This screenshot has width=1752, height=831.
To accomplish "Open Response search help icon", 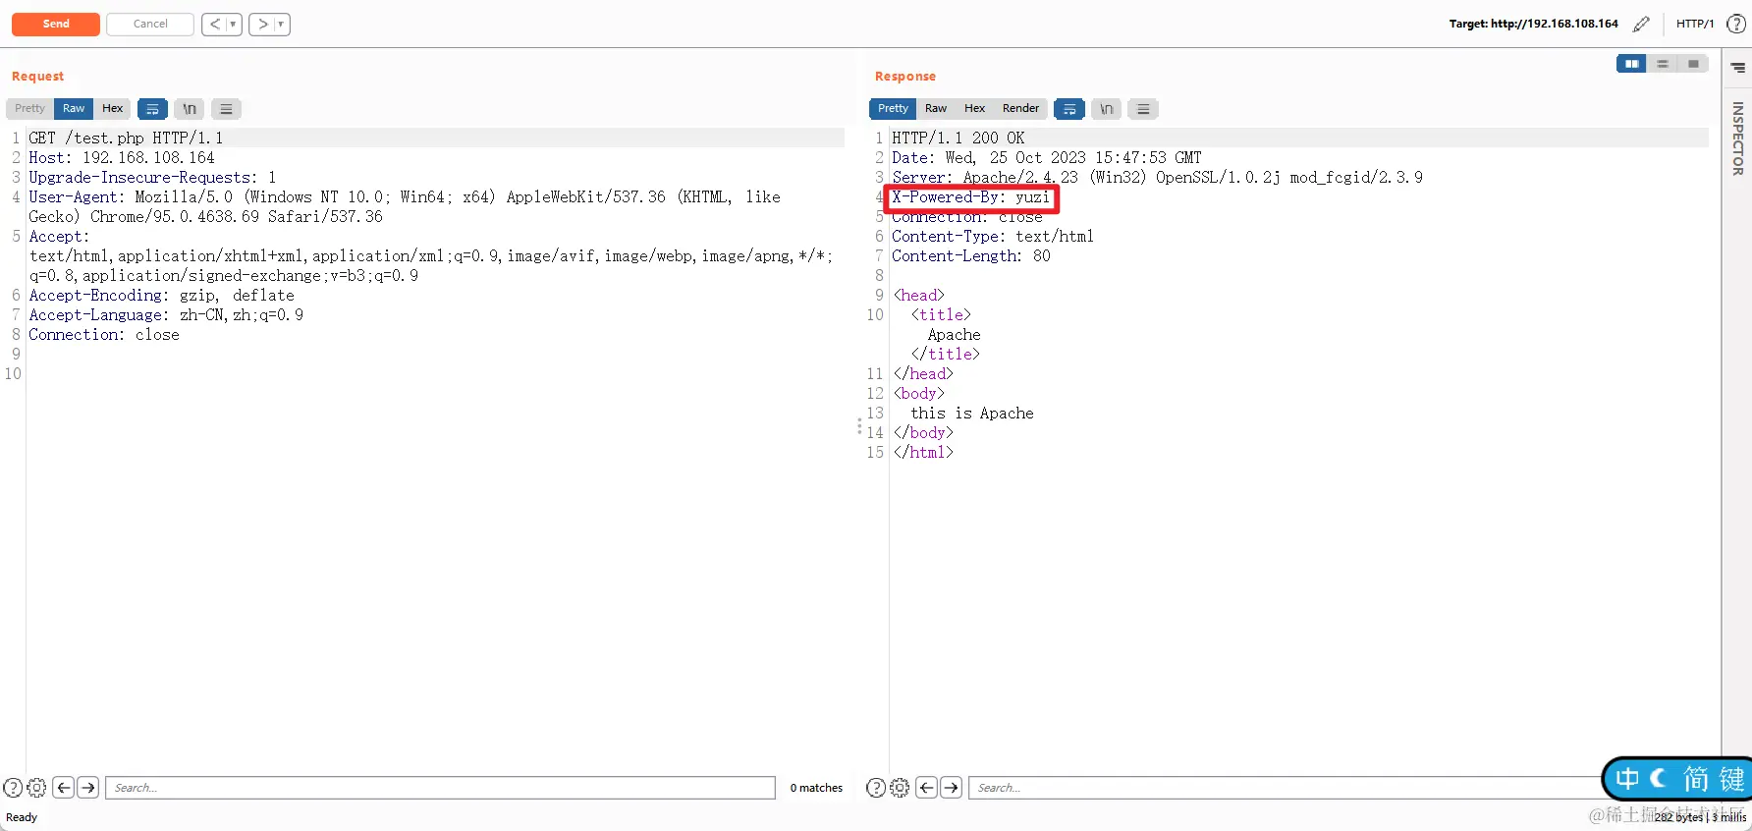I will pos(876,788).
